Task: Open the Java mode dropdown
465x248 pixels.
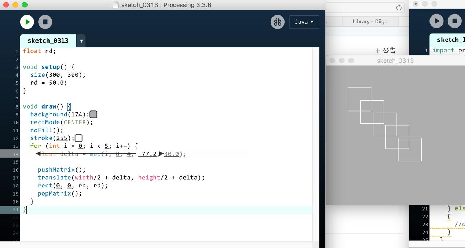Action: click(x=304, y=22)
